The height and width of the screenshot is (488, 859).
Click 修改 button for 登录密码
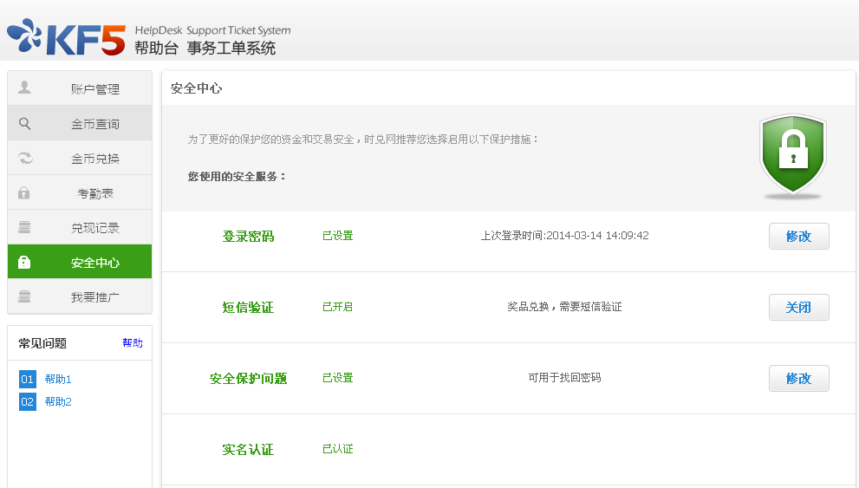point(798,236)
